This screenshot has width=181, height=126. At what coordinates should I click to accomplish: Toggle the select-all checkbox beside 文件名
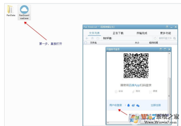86,43
